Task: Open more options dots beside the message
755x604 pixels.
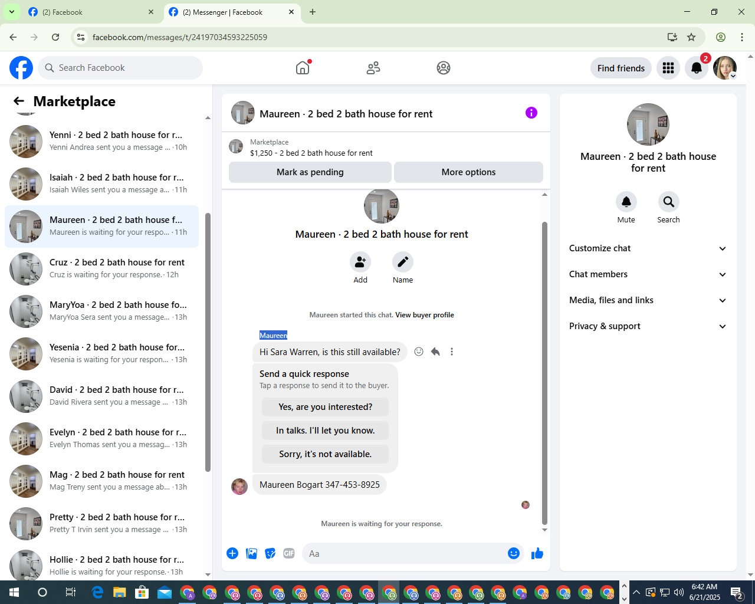Action: (x=452, y=352)
